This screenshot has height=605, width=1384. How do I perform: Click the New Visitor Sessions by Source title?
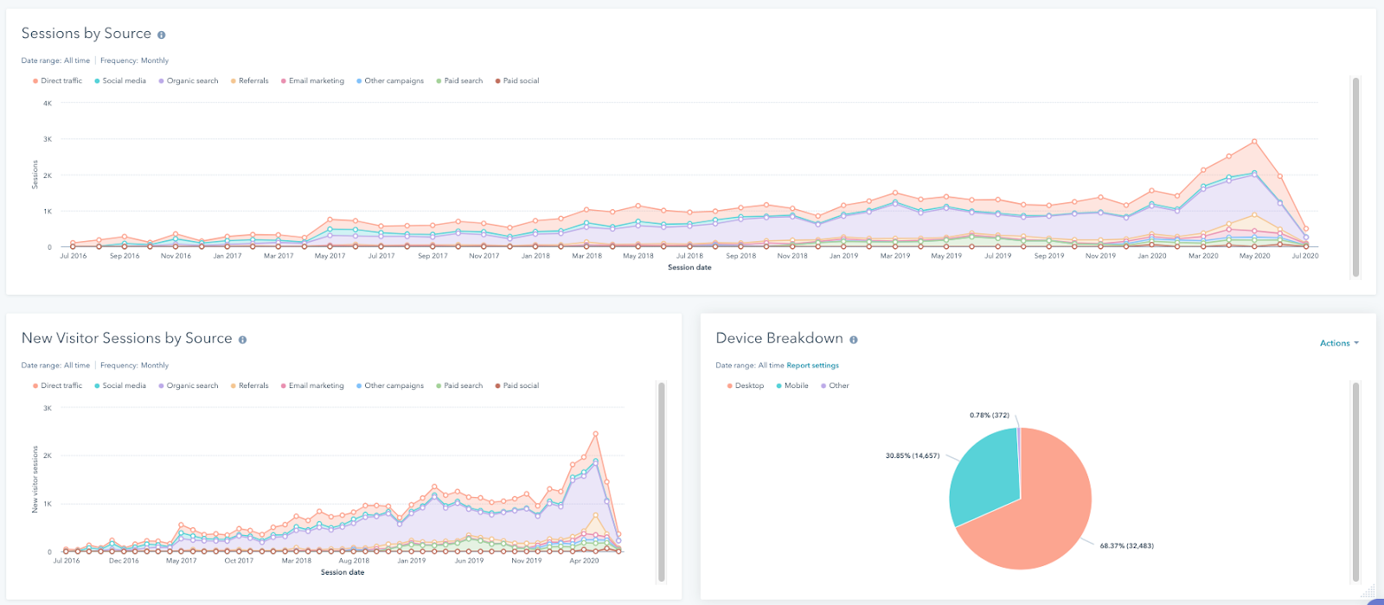[126, 339]
